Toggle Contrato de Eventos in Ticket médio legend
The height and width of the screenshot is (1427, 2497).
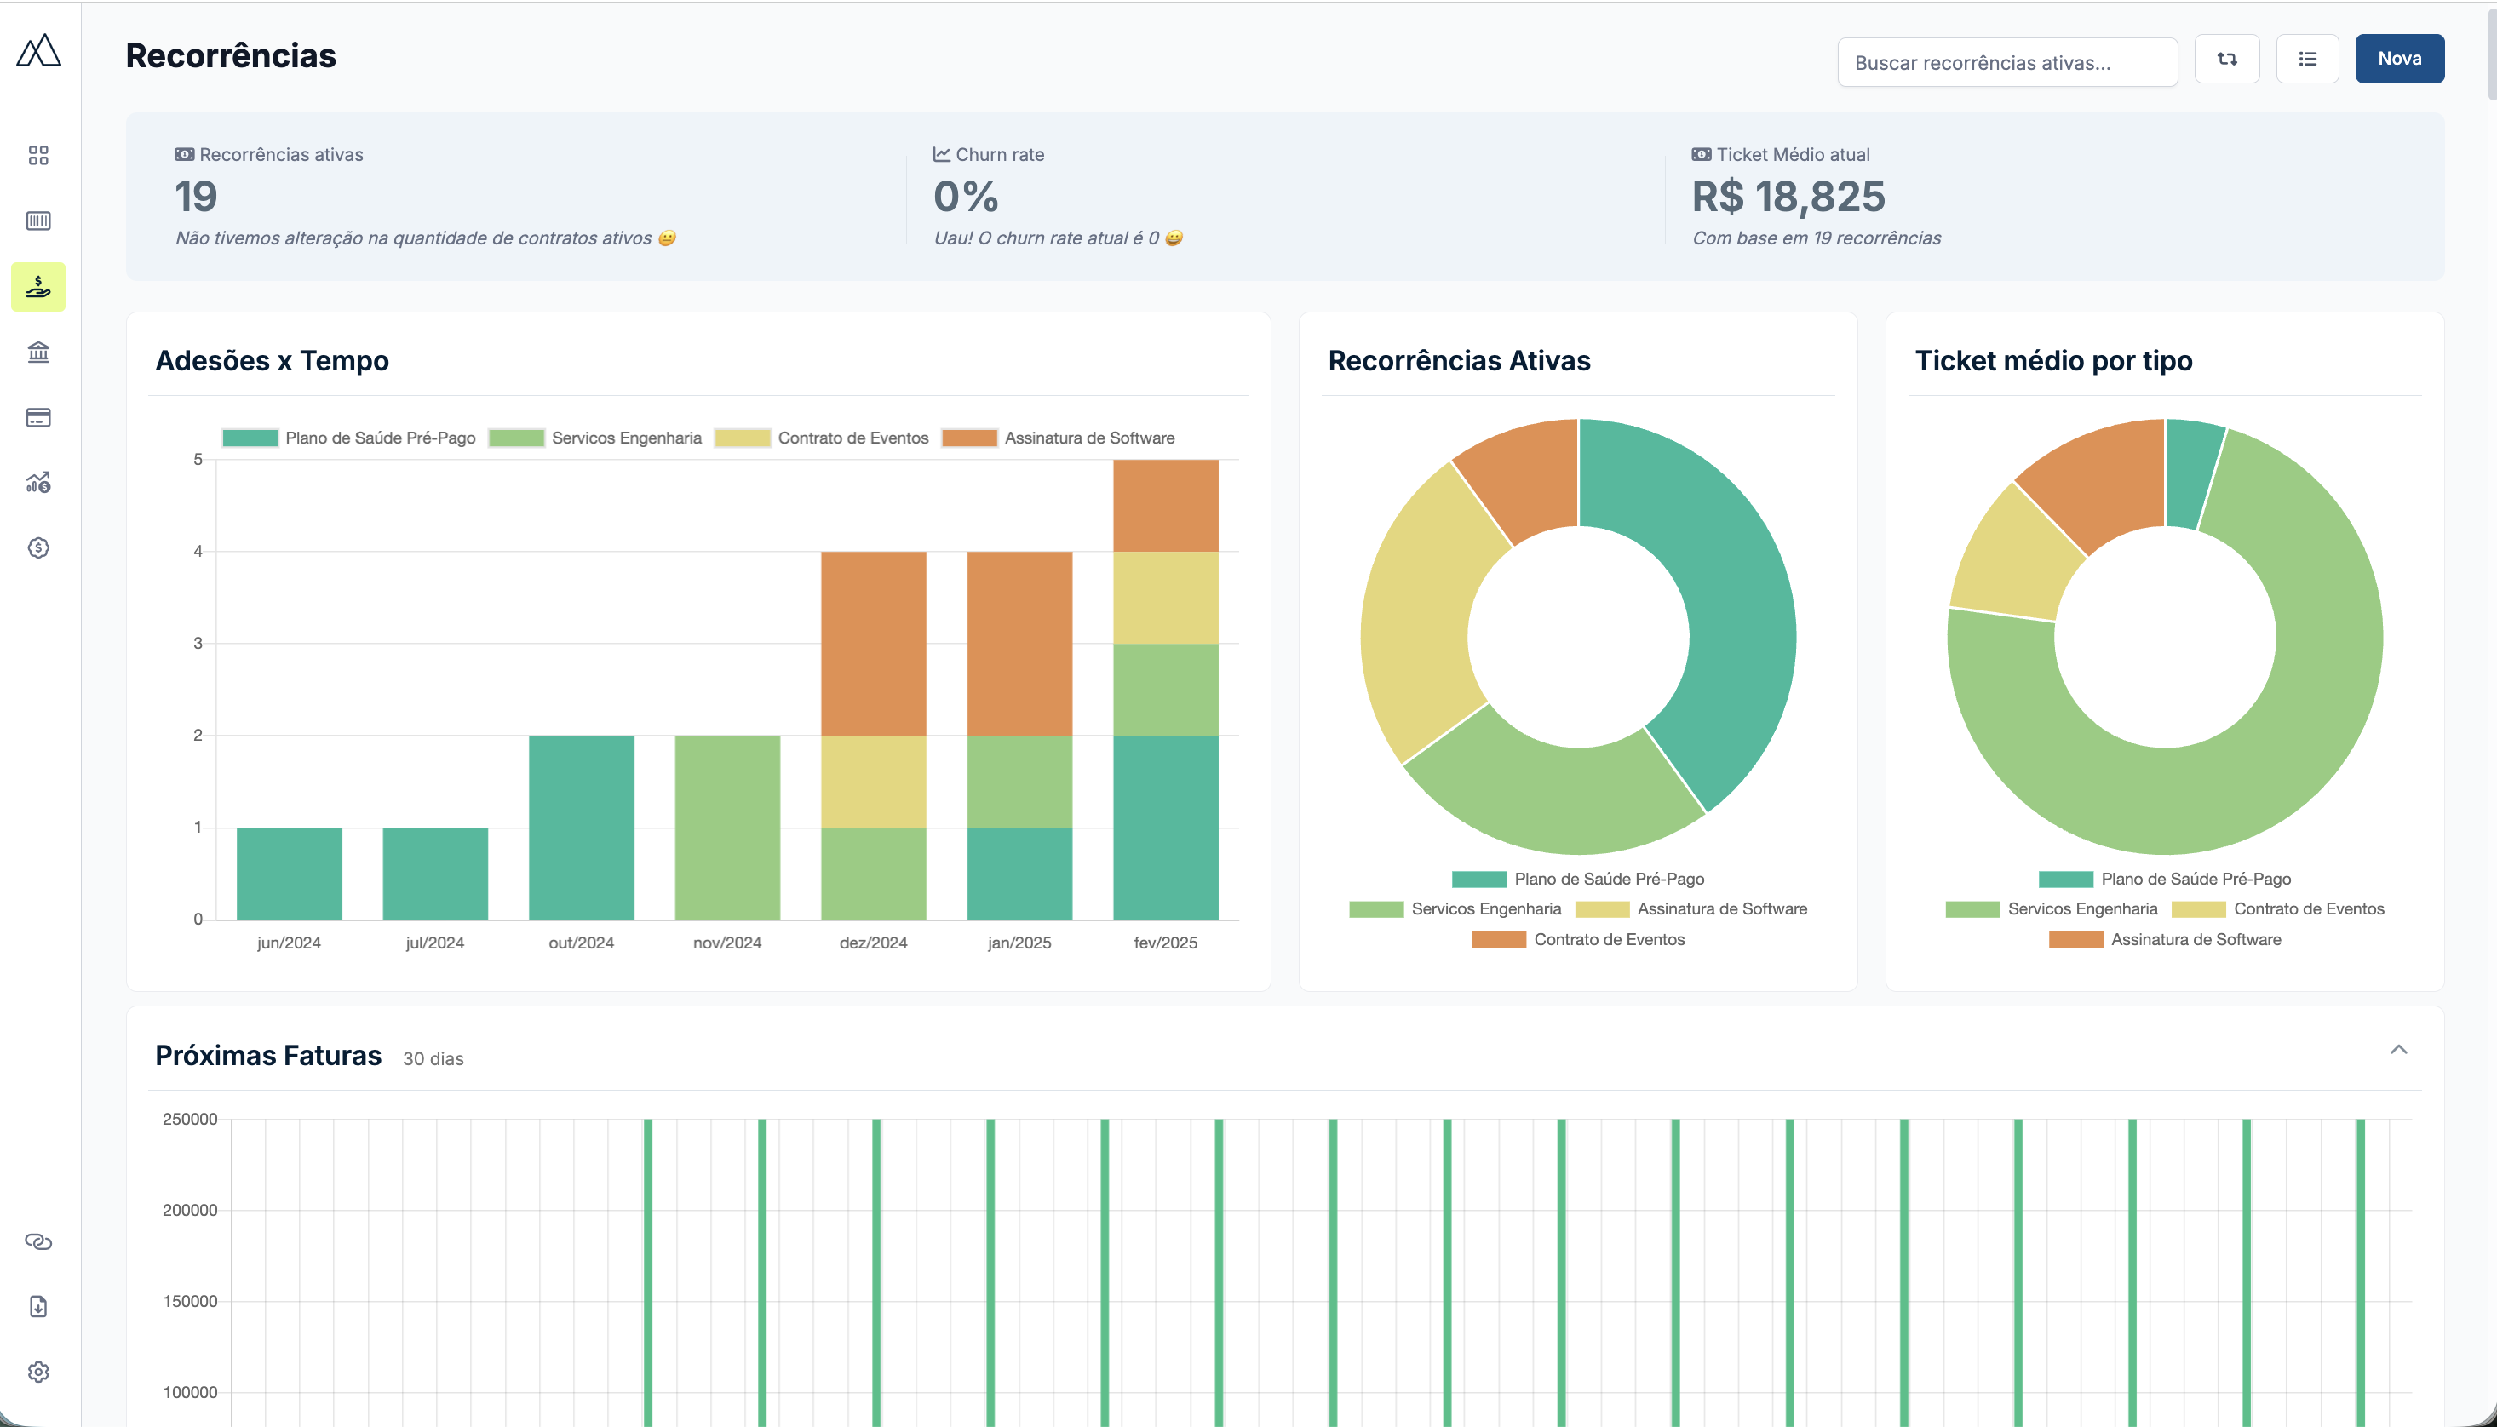click(2277, 909)
